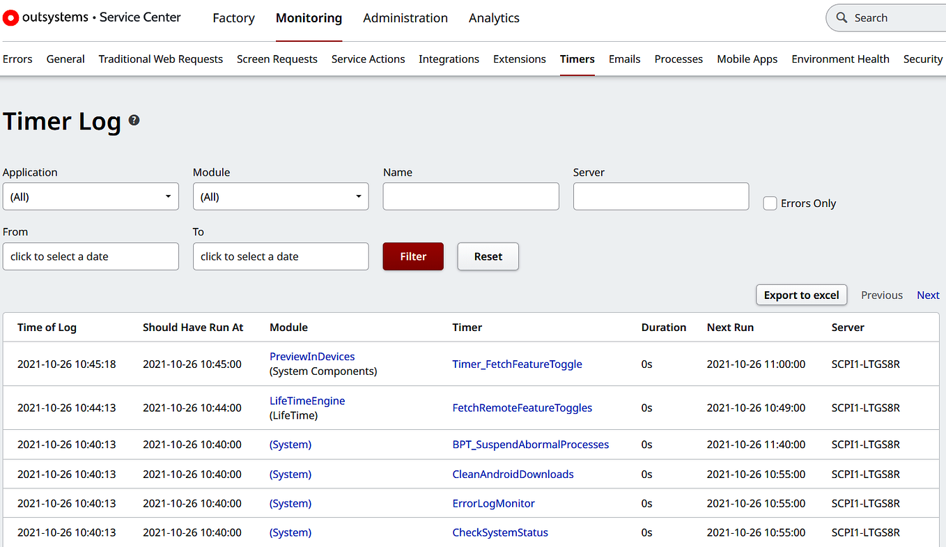Click the Reset button
Image resolution: width=946 pixels, height=547 pixels.
(488, 256)
